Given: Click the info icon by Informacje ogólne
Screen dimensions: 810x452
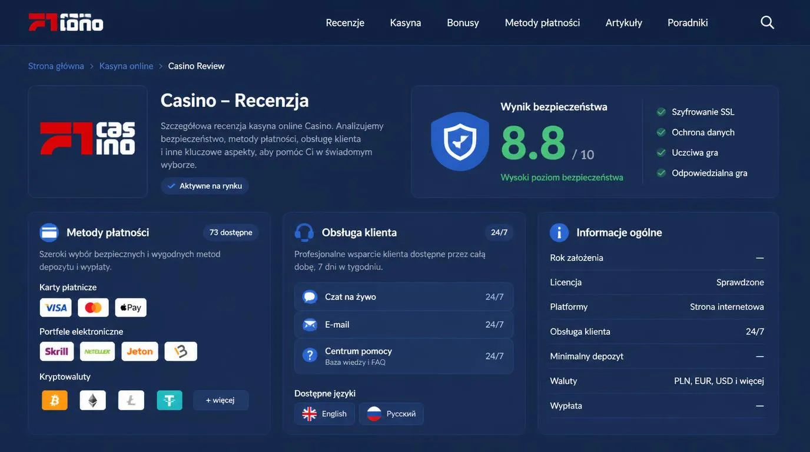Looking at the screenshot, I should [559, 232].
